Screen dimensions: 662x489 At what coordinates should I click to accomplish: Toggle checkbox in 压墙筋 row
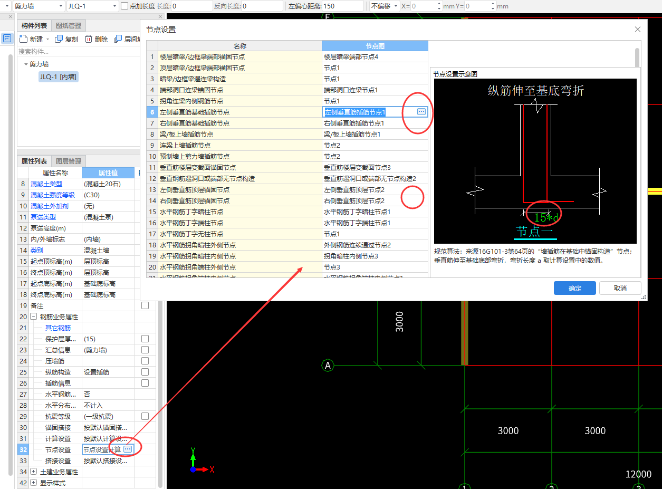[x=145, y=361]
